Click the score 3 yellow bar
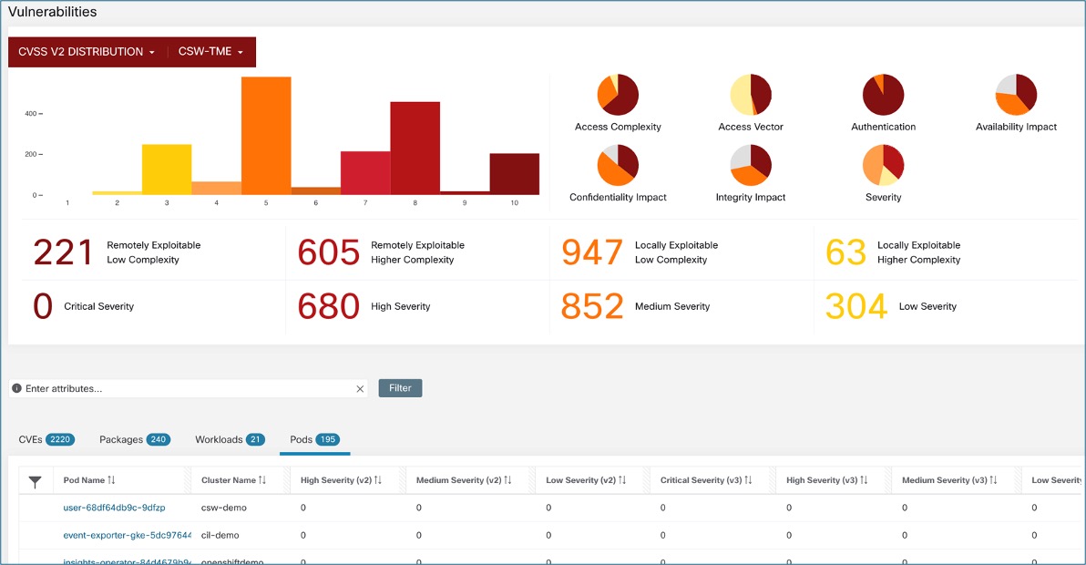1086x565 pixels. [x=167, y=169]
